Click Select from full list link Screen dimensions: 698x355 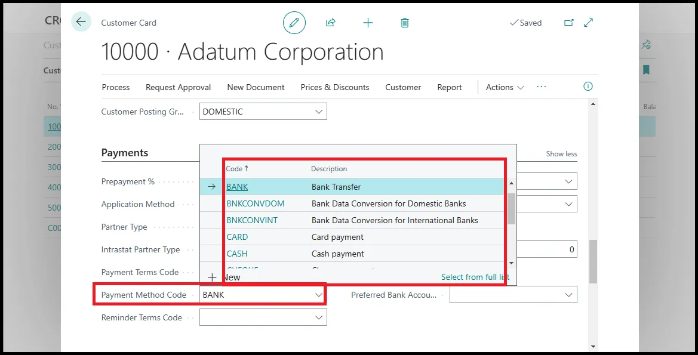475,277
